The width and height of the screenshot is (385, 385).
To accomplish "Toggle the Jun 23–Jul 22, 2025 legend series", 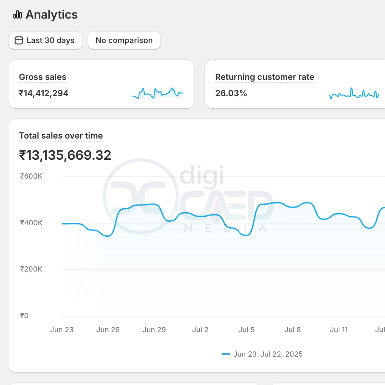I will point(268,354).
